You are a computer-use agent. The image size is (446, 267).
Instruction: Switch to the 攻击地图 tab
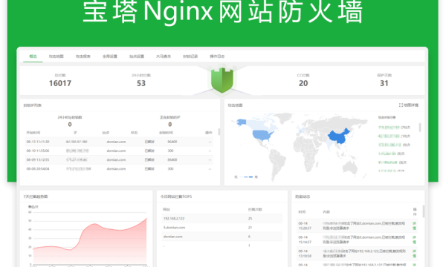pos(56,56)
